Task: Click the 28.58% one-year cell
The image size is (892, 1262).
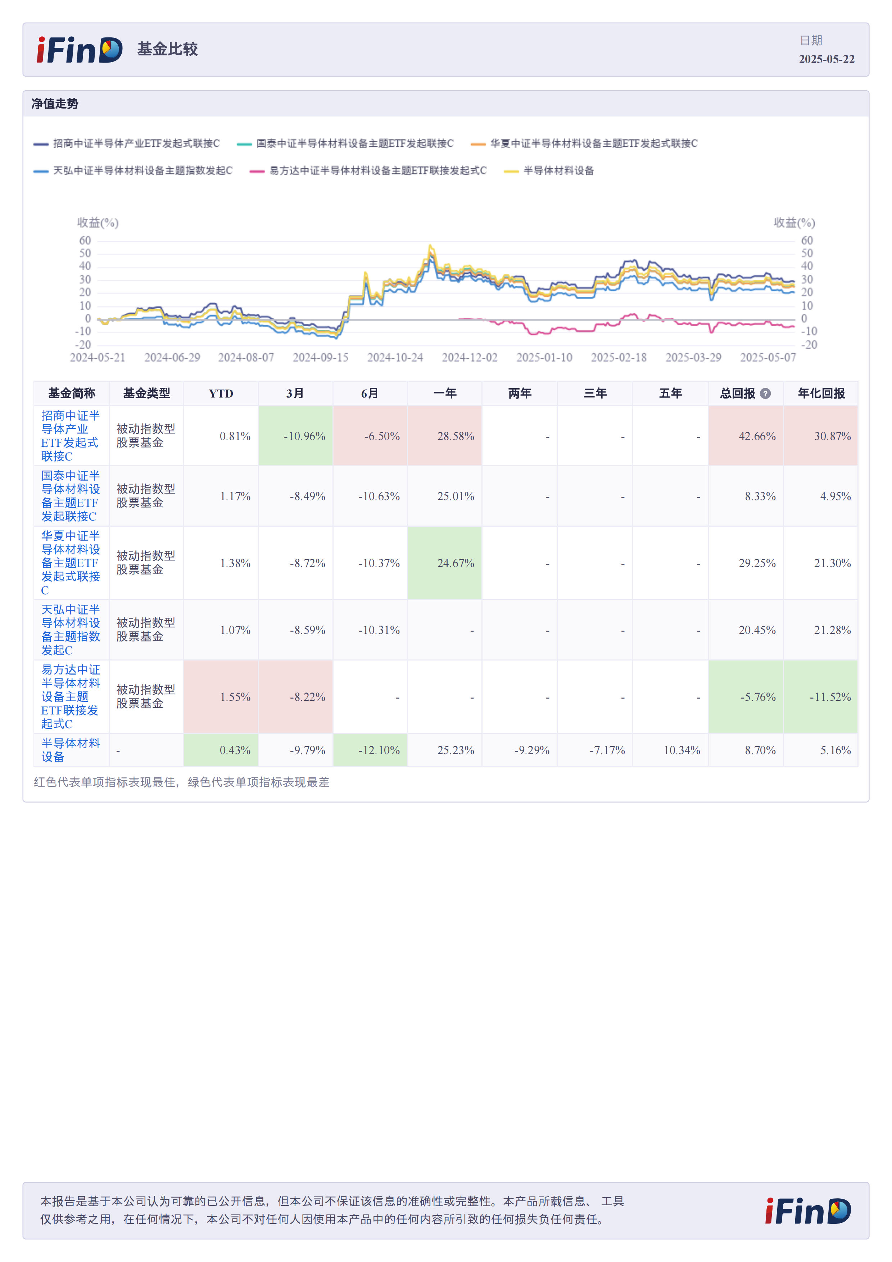Action: [x=445, y=436]
